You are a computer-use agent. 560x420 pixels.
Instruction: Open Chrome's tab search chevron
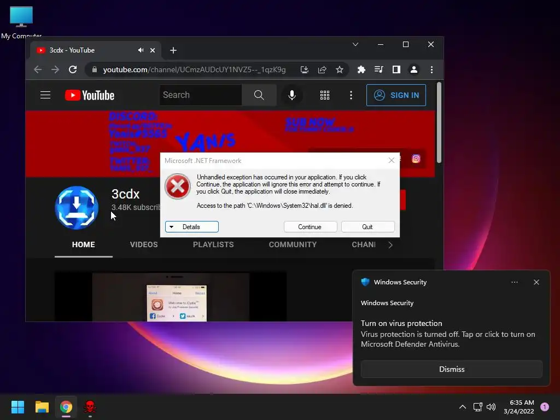[x=355, y=44]
